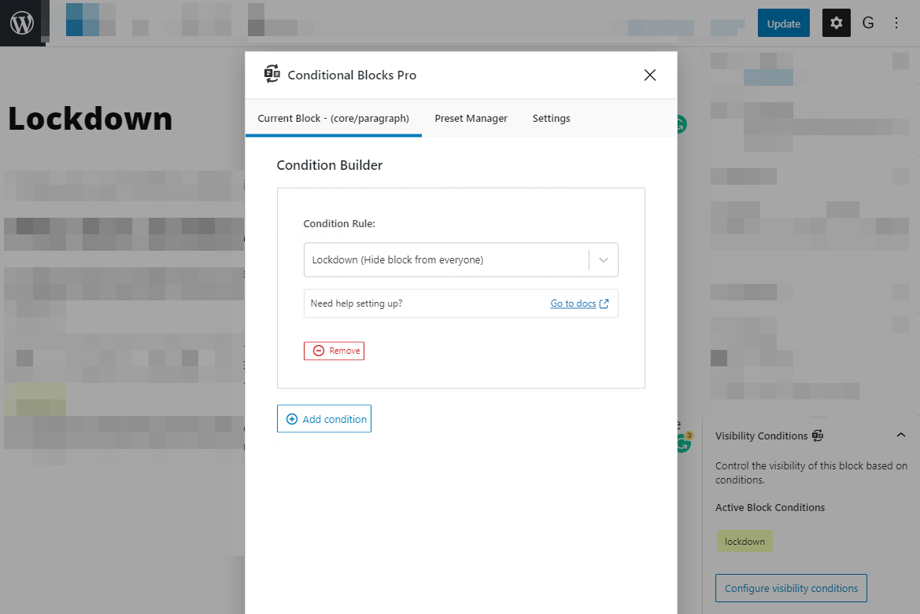Open the three-dot options menu
The height and width of the screenshot is (614, 920).
[x=896, y=23]
